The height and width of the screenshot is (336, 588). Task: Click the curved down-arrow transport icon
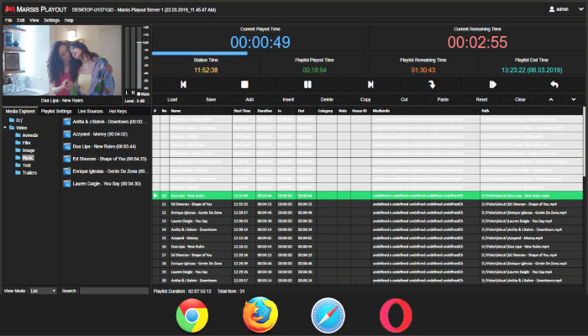coord(431,85)
